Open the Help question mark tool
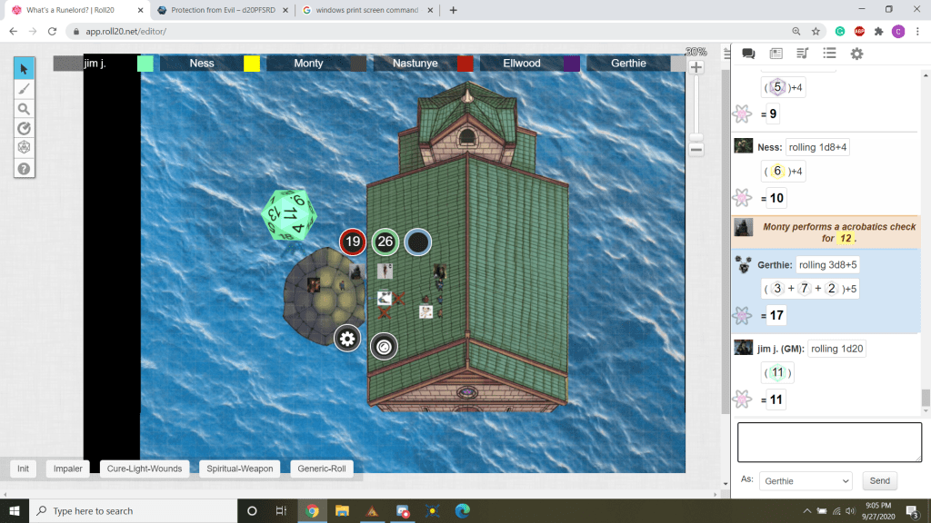Screen dimensions: 931x523 pos(25,169)
